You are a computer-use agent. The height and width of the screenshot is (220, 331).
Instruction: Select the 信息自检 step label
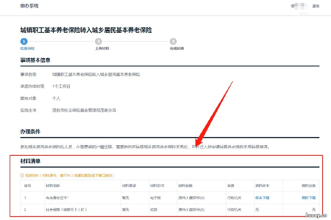(27, 49)
